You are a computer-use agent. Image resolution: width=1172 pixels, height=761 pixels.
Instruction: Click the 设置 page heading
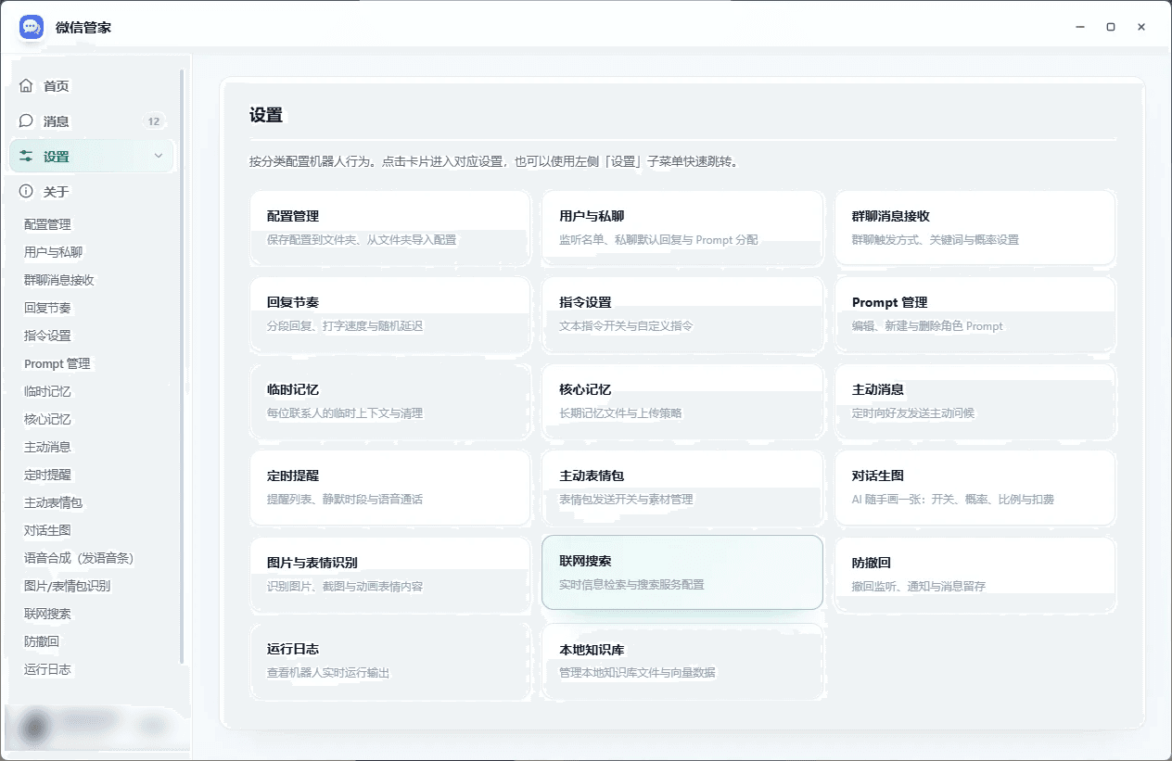(x=266, y=115)
